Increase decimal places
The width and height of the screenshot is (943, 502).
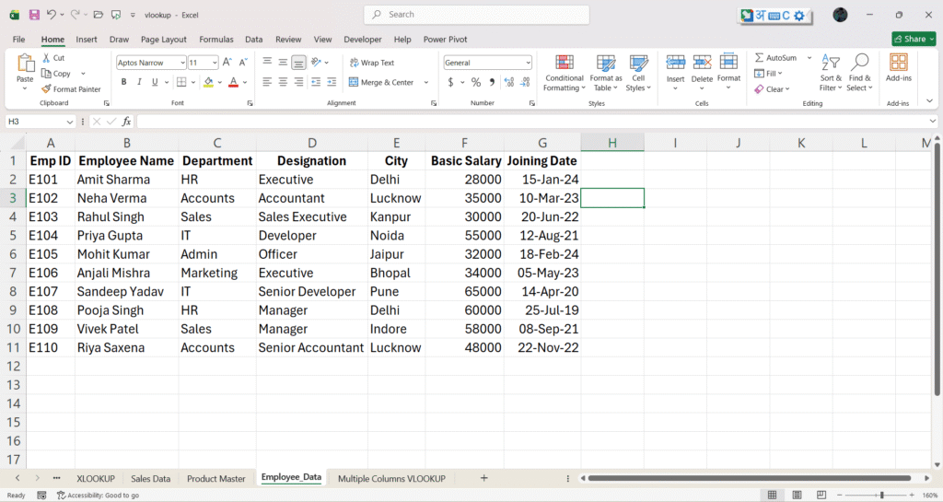509,82
